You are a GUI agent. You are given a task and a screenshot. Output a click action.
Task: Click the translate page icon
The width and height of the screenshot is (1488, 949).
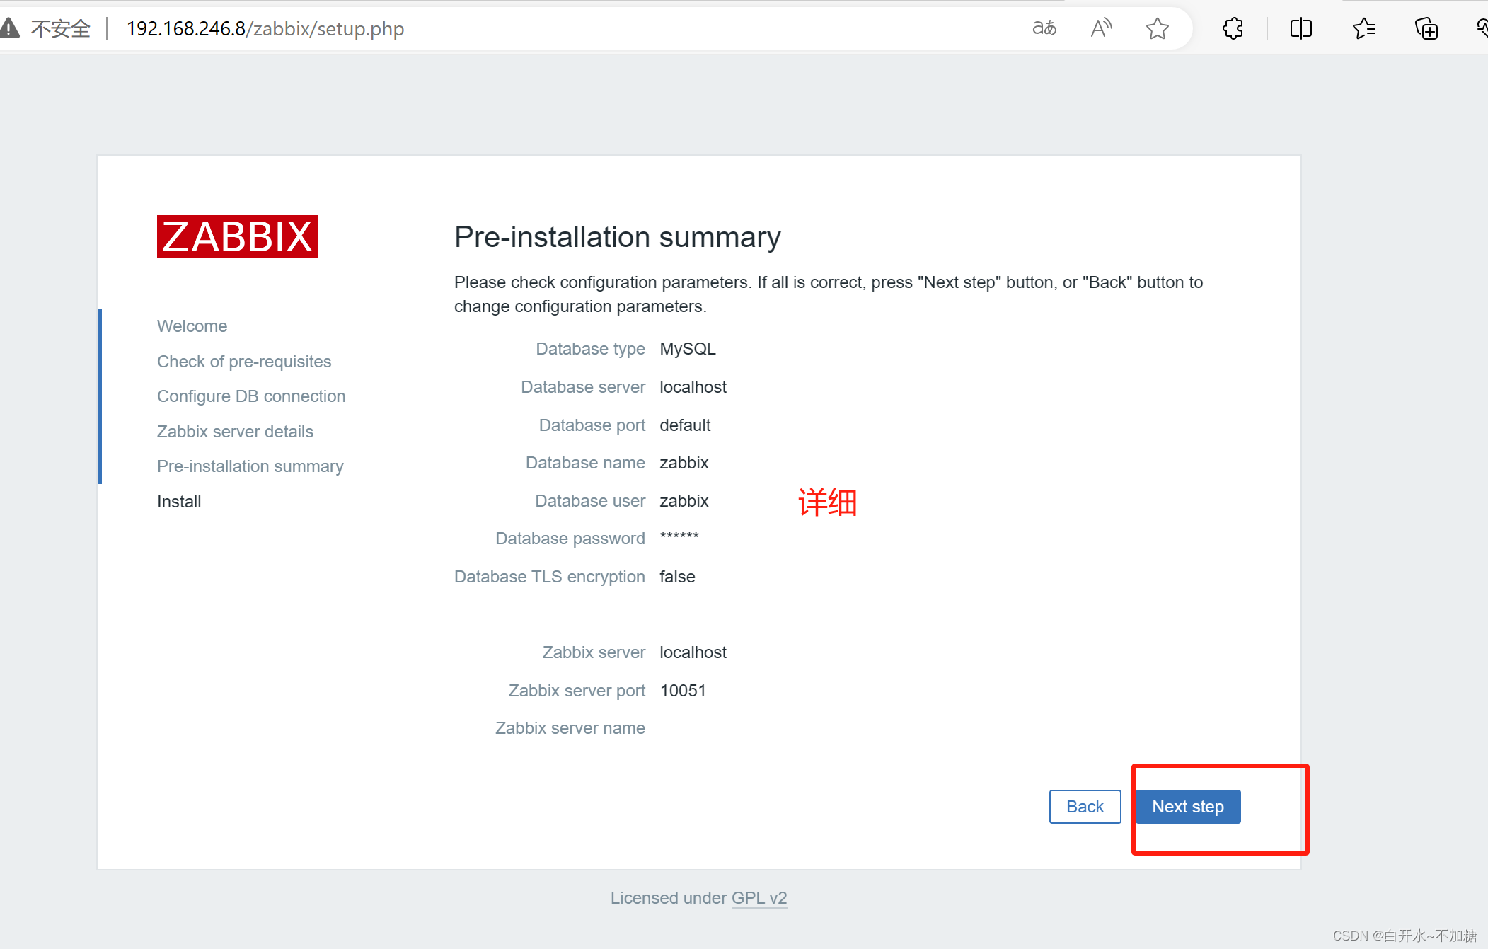click(x=1044, y=28)
